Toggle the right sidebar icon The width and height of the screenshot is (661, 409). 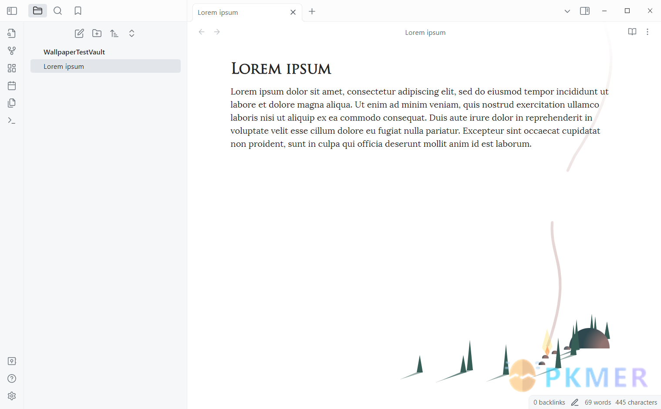[585, 11]
